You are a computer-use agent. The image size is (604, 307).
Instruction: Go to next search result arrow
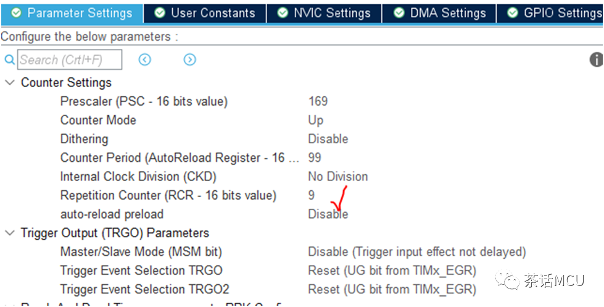click(189, 59)
